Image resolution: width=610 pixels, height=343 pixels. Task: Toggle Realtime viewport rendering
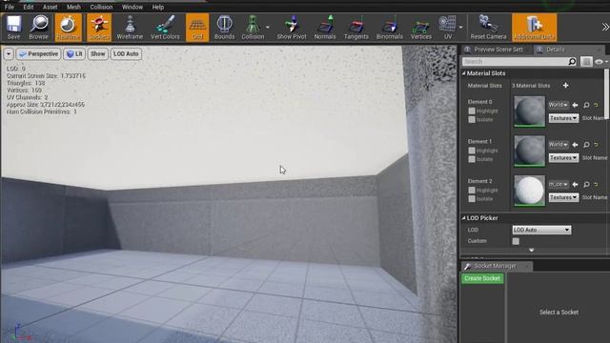[68, 28]
